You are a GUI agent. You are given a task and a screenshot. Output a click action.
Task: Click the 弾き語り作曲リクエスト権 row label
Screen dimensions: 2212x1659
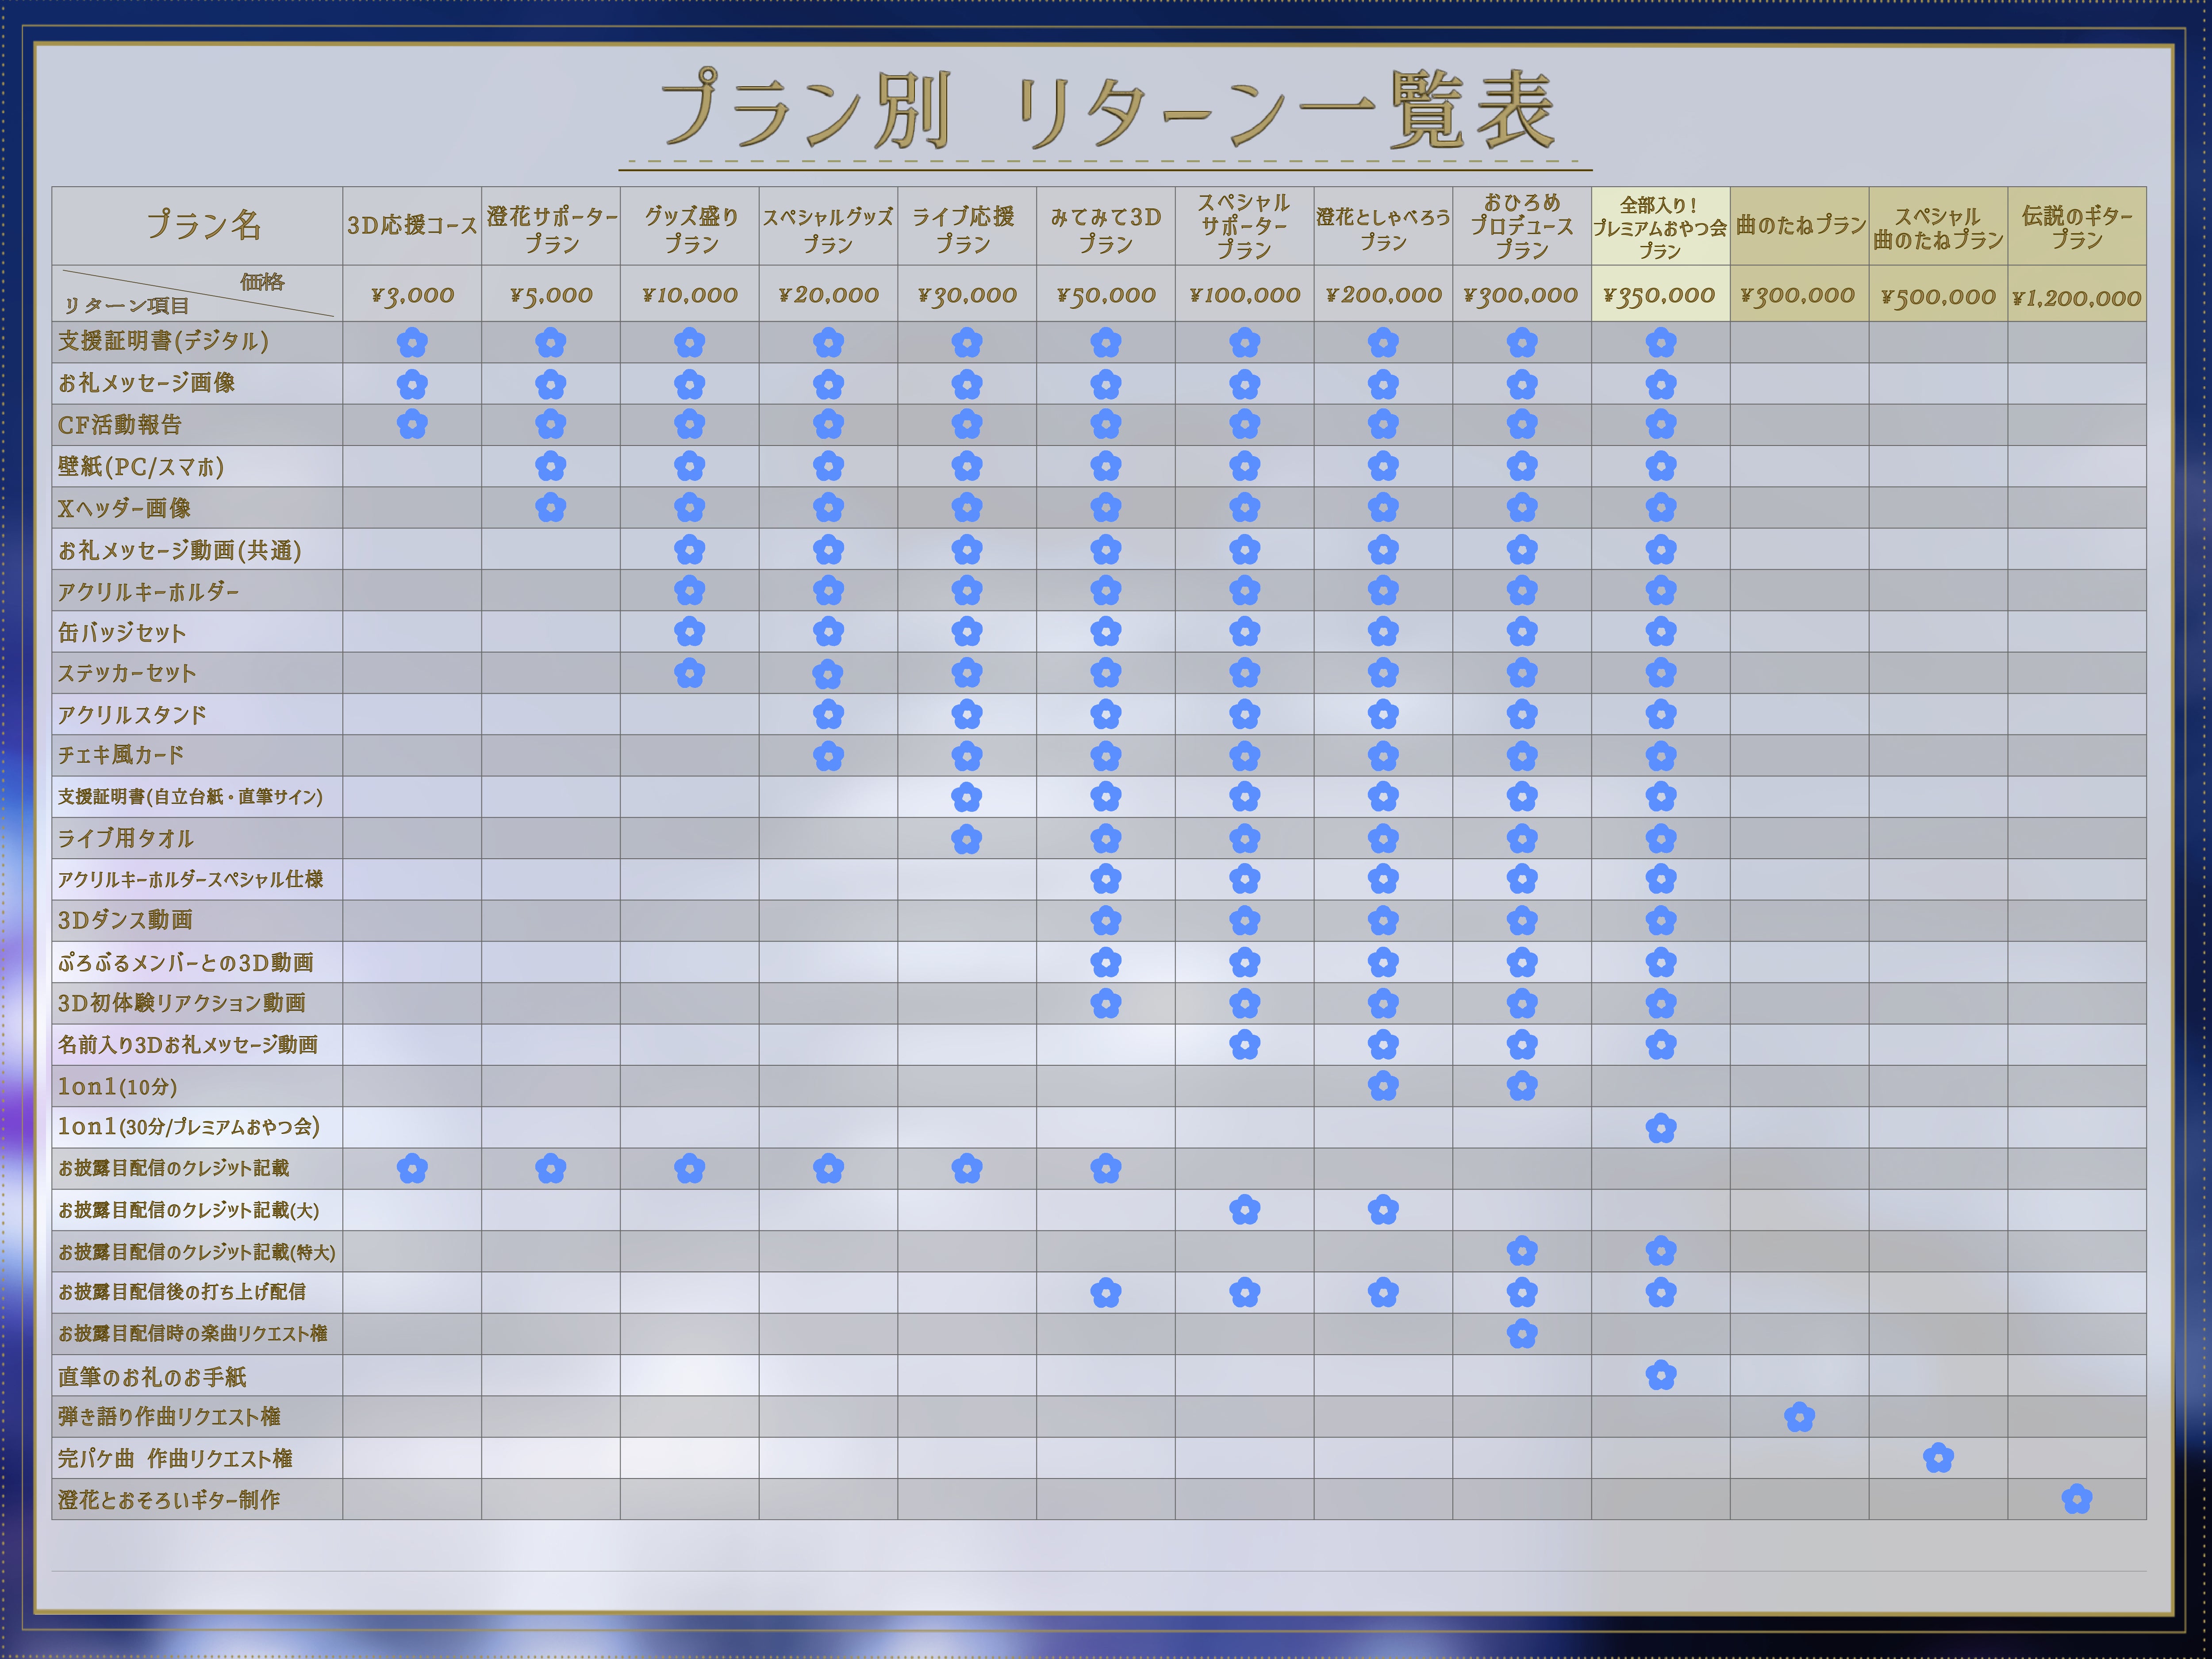click(x=169, y=1417)
